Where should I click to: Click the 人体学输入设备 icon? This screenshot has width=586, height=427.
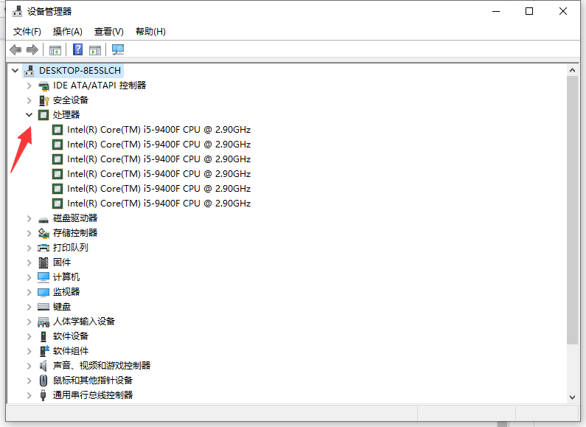43,322
